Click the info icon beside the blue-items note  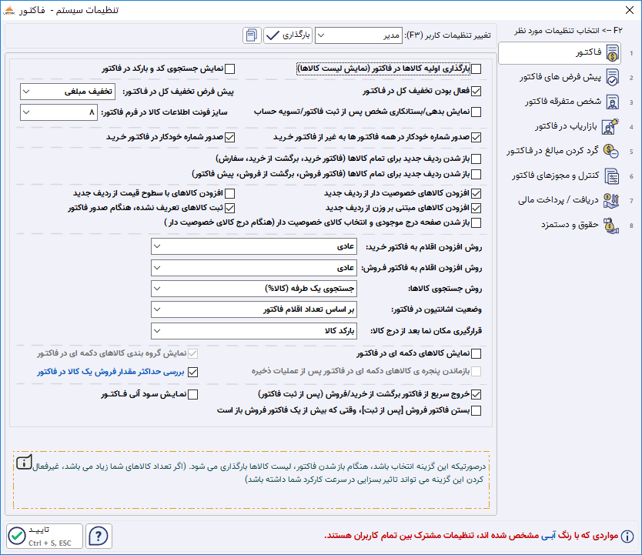627,536
